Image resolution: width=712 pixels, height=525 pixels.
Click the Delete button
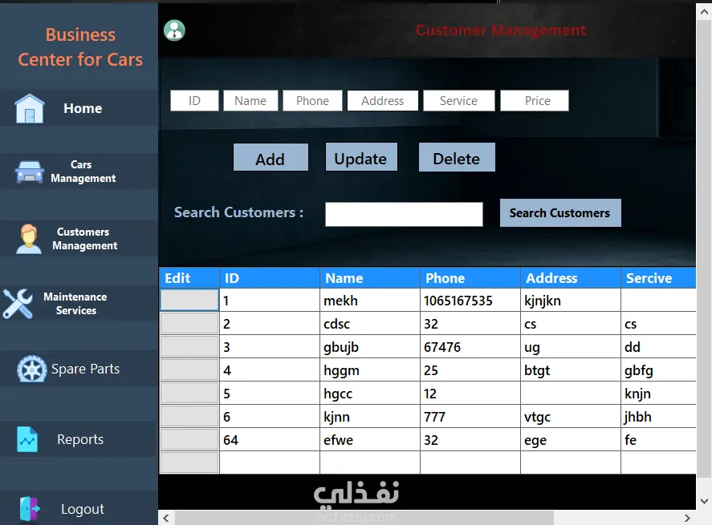pyautogui.click(x=457, y=157)
